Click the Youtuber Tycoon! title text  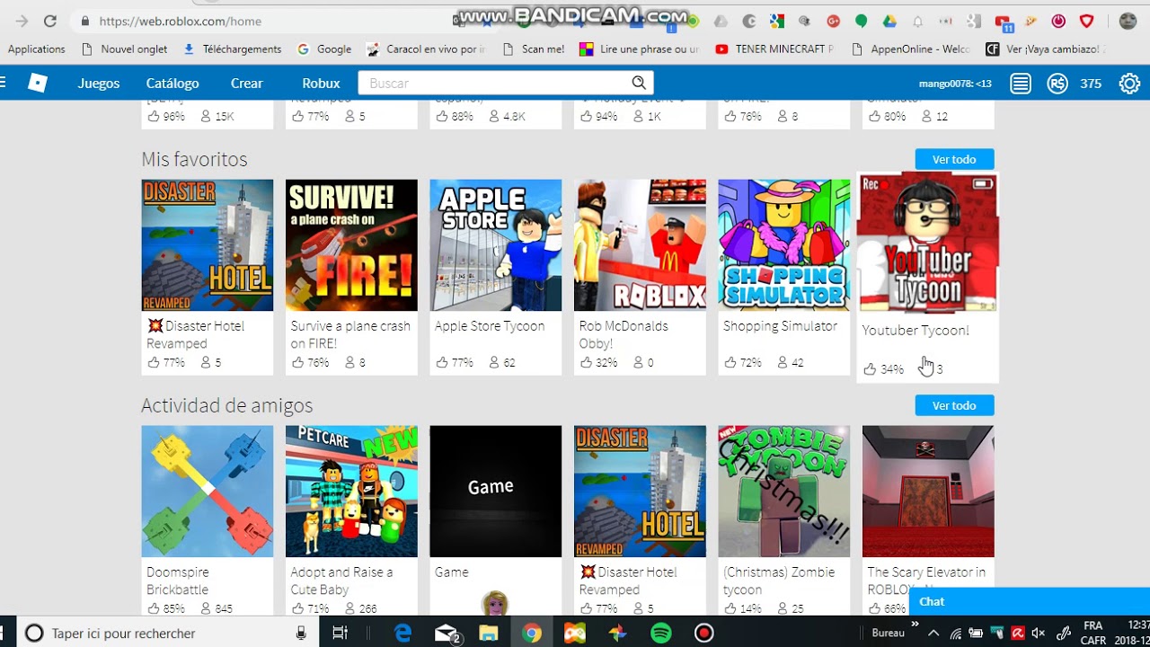pos(916,330)
